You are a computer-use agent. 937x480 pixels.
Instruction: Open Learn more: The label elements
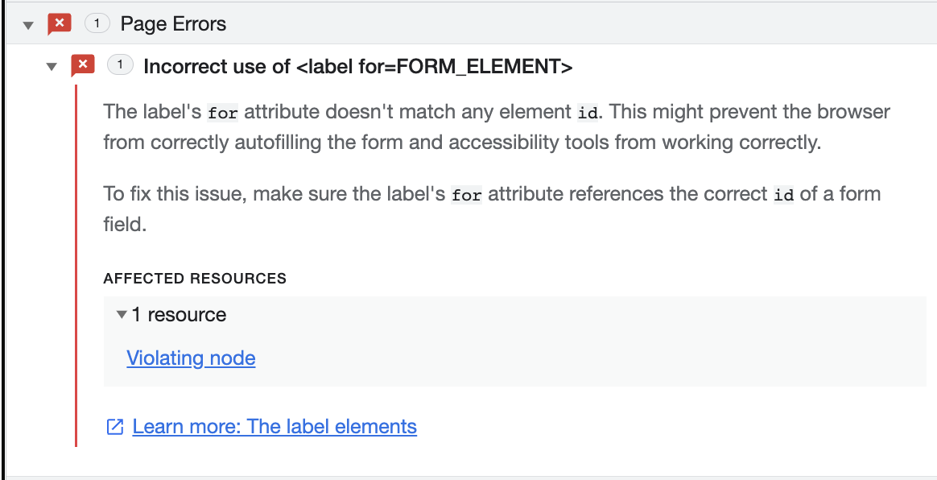pyautogui.click(x=274, y=426)
